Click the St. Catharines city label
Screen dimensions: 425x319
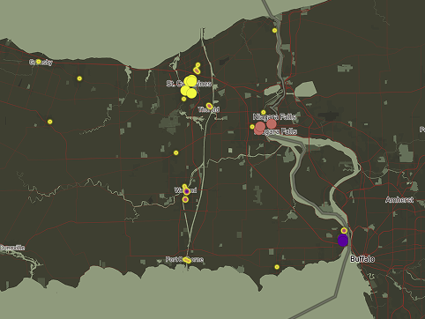(189, 84)
